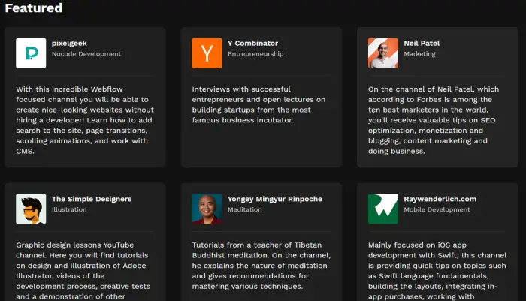The image size is (526, 301).
Task: Open the Y Combinator channel title
Action: [253, 44]
